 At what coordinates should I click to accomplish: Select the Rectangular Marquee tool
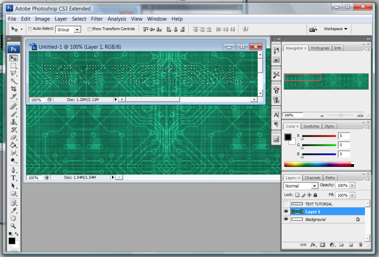tap(13, 66)
